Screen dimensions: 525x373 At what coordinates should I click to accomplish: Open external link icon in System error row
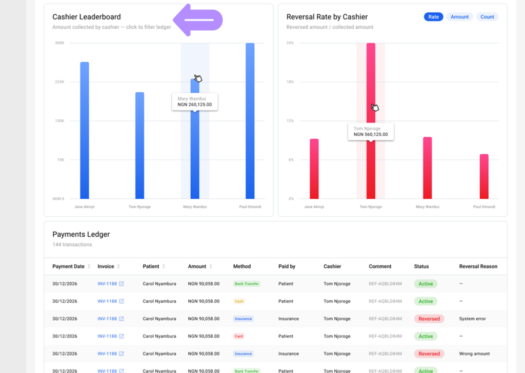coord(121,319)
